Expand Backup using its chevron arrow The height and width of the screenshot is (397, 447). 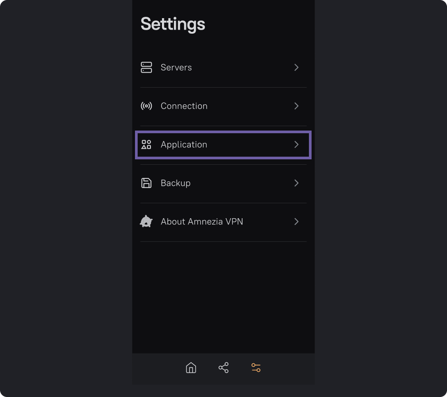pyautogui.click(x=297, y=183)
